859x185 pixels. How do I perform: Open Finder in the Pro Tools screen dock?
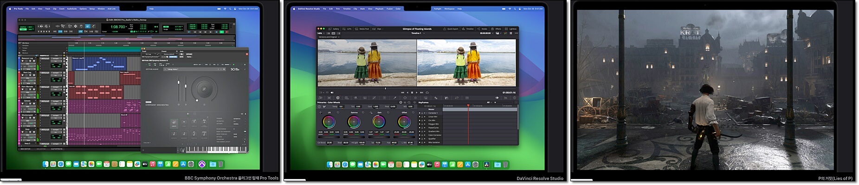45,164
